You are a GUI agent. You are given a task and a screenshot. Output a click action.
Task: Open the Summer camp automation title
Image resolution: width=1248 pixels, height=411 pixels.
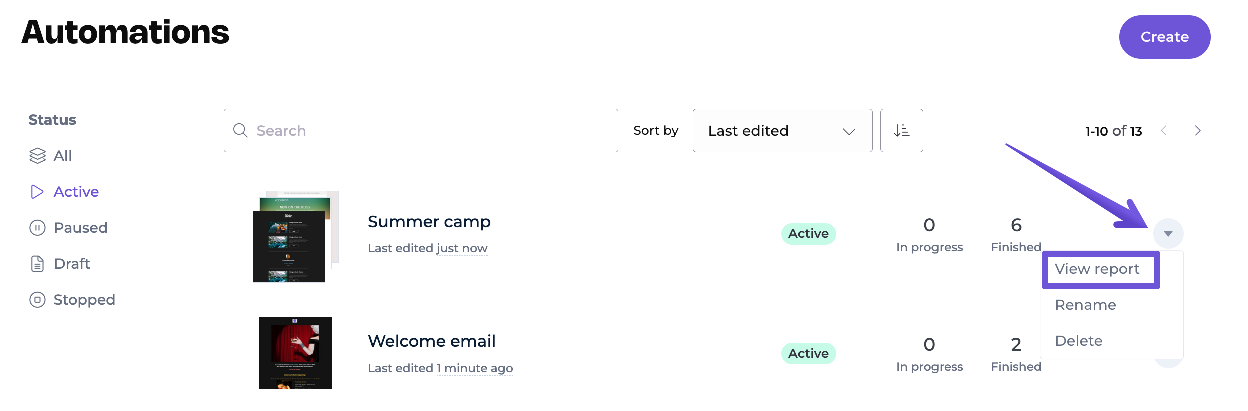click(429, 222)
